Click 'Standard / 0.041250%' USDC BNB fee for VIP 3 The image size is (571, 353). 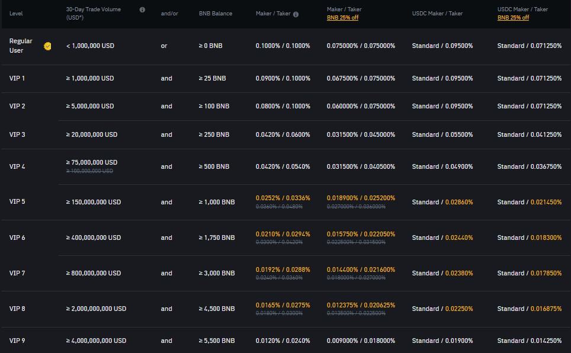coord(530,134)
